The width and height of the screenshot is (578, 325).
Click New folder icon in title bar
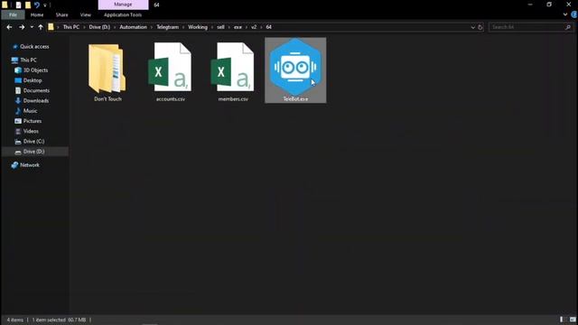28,5
